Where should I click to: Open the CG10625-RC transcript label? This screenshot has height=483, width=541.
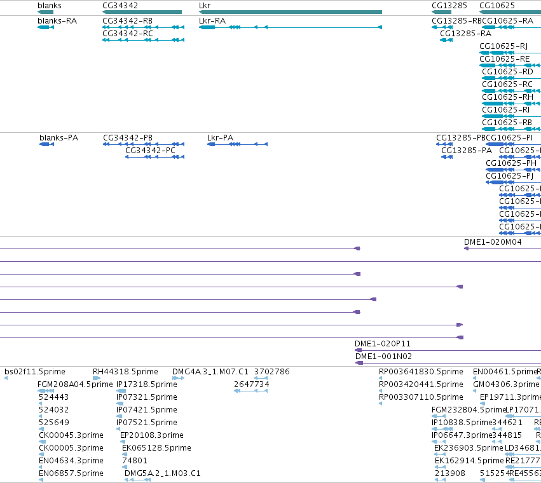point(507,85)
